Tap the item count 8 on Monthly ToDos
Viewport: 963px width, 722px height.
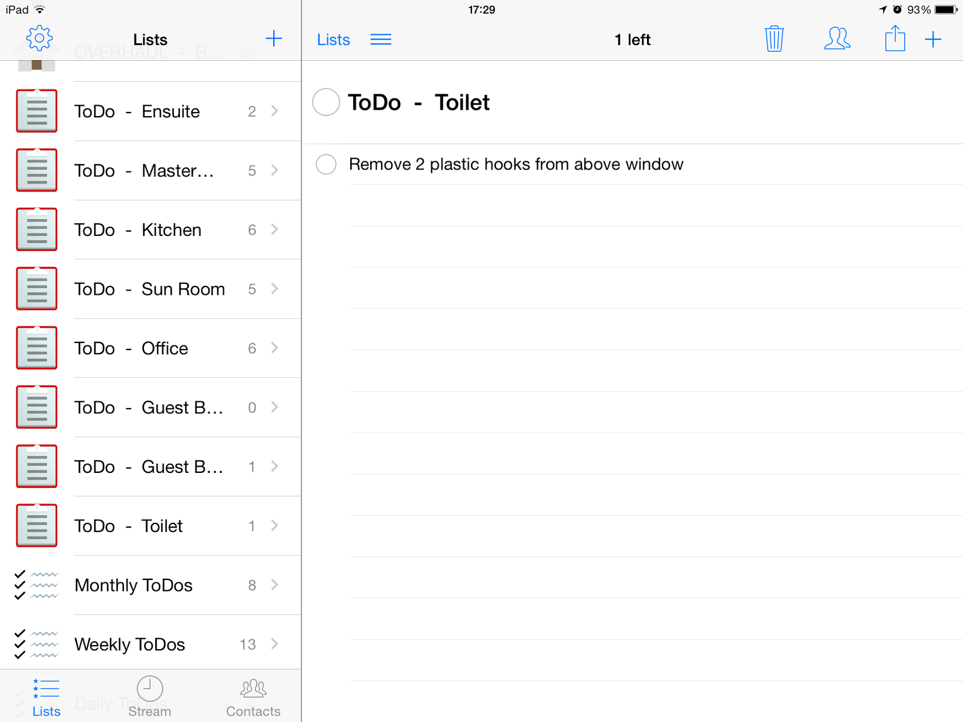point(252,585)
